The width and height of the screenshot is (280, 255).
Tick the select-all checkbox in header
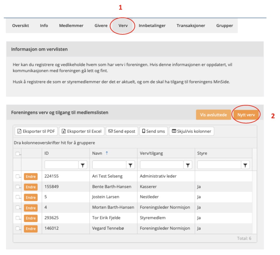tap(17, 154)
